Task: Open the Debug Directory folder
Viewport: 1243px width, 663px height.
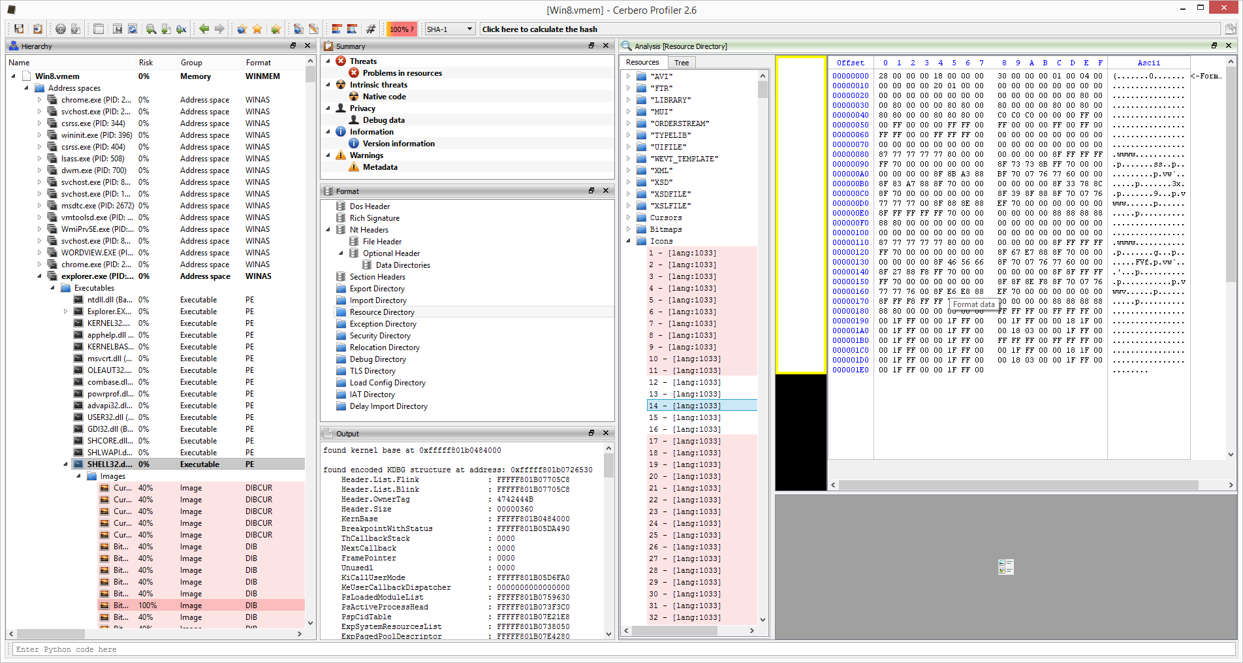Action: [x=378, y=359]
